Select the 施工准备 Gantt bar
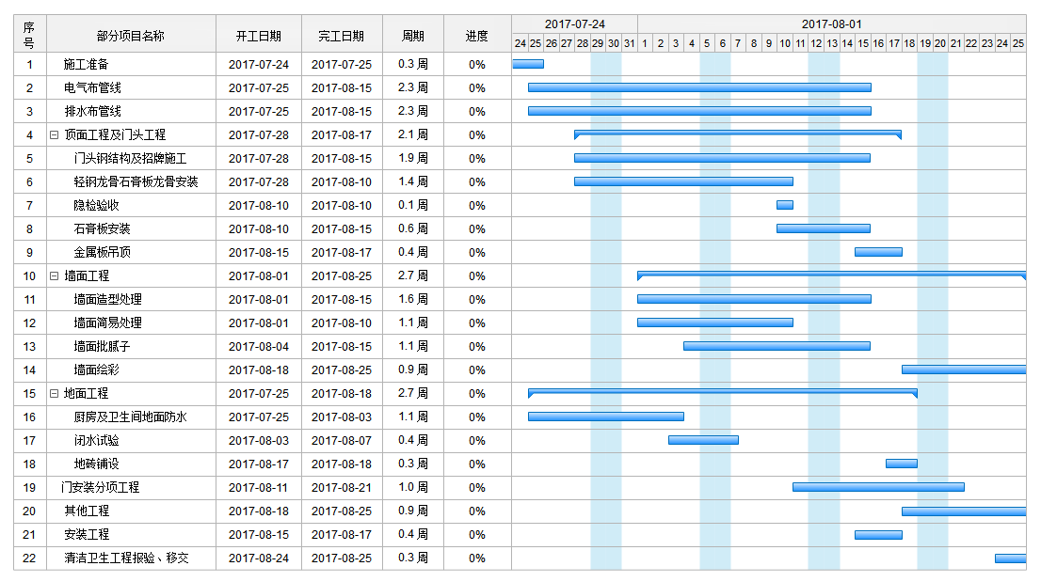 [528, 64]
